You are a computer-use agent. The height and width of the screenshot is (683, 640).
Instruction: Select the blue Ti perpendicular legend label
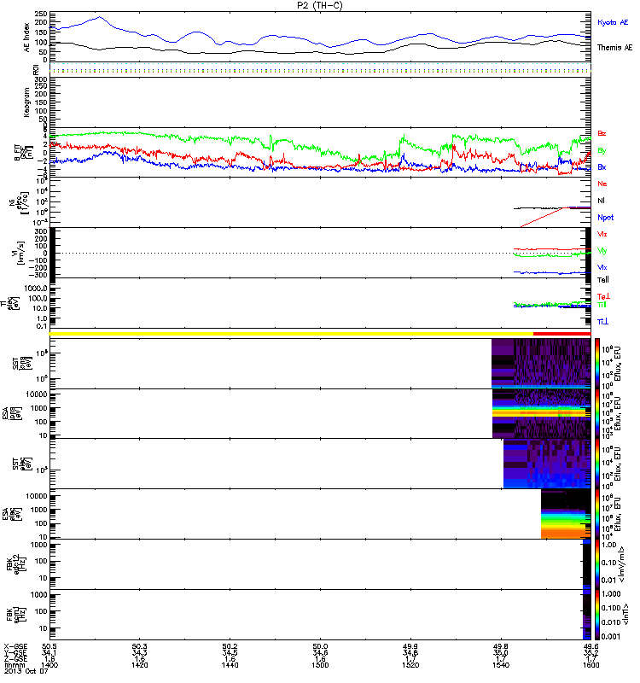point(602,322)
